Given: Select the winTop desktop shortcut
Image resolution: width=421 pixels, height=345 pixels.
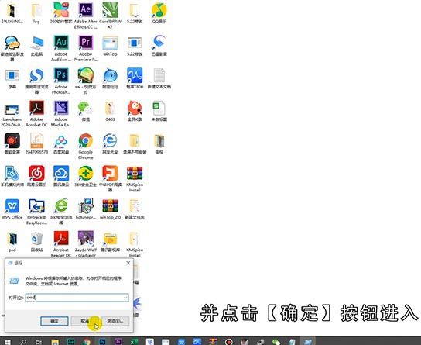Looking at the screenshot, I should pyautogui.click(x=110, y=46).
